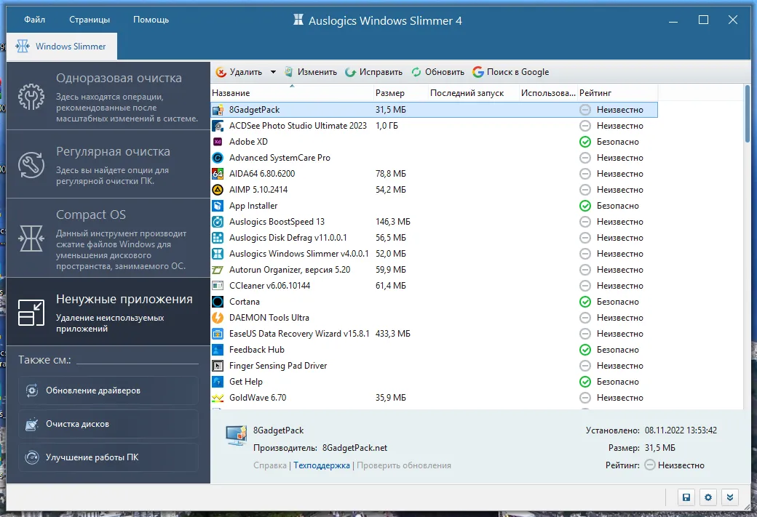The height and width of the screenshot is (517, 757).
Task: Click the Advanced SystemCare Pro icon
Action: [218, 158]
